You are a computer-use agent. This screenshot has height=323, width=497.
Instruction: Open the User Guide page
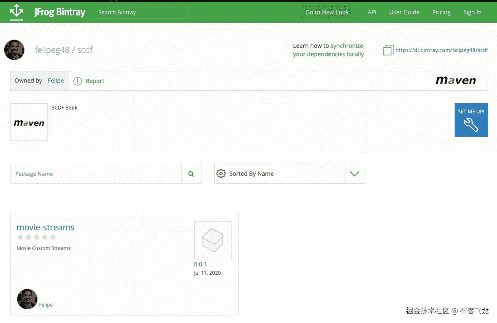pos(404,12)
